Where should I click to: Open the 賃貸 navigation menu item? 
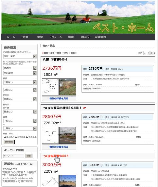click(40, 37)
